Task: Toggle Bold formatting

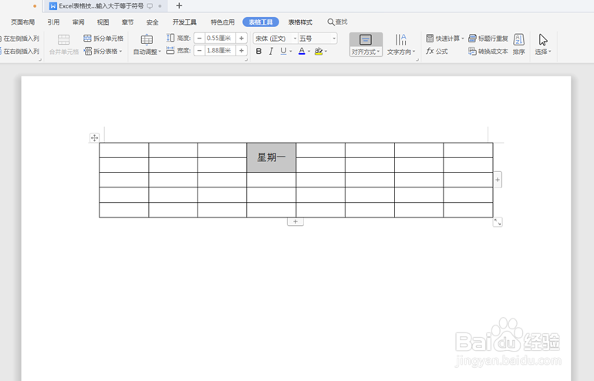Action: click(258, 51)
